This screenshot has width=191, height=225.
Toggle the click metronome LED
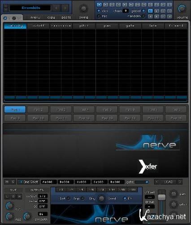tap(99, 11)
